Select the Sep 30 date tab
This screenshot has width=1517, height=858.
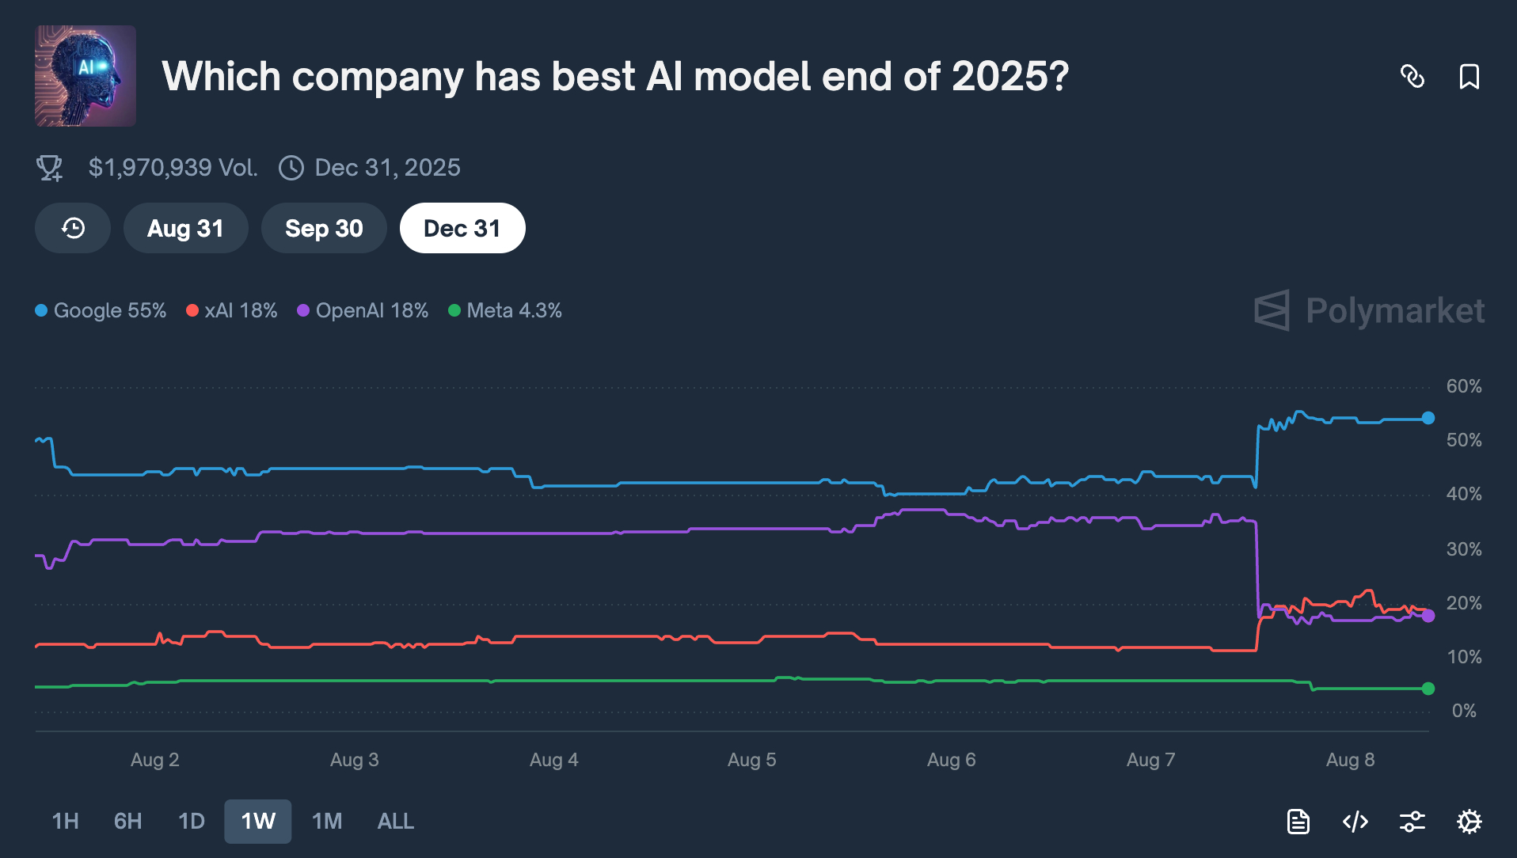[324, 229]
